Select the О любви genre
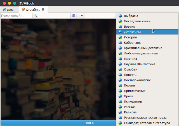 pyautogui.click(x=147, y=69)
